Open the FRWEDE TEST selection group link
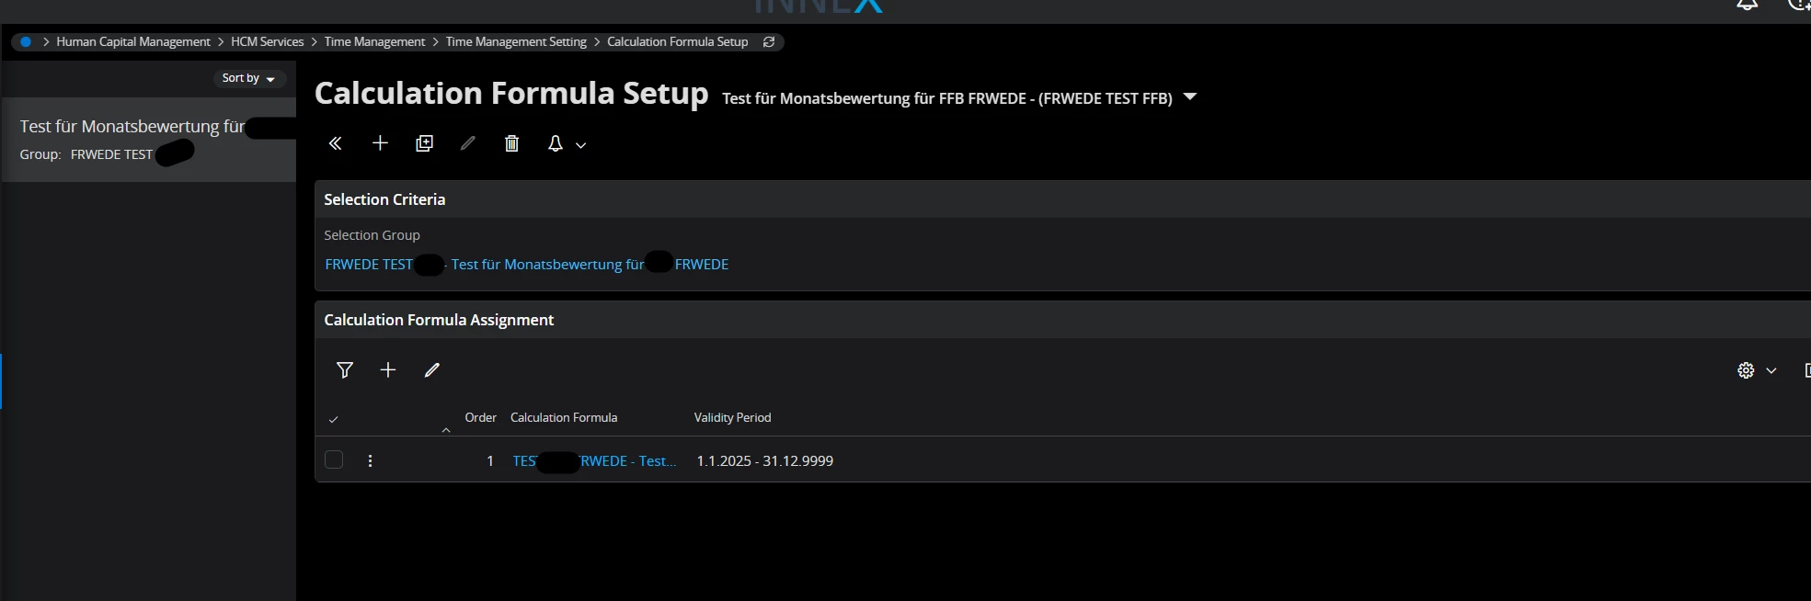 click(x=527, y=265)
